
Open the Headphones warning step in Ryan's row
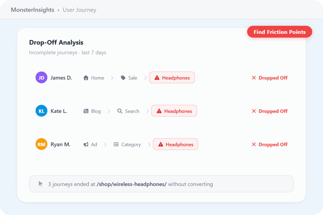coord(175,144)
